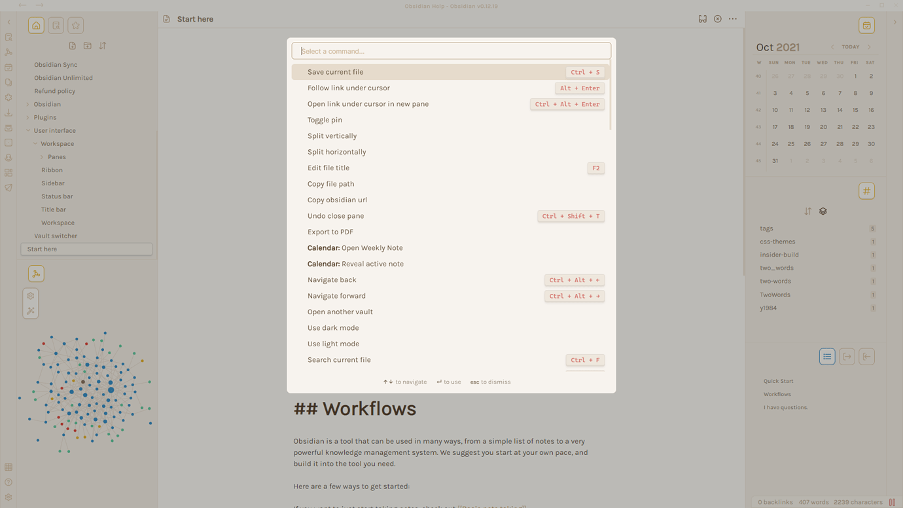The height and width of the screenshot is (508, 903).
Task: Click week 42 number in calendar
Action: tap(758, 110)
